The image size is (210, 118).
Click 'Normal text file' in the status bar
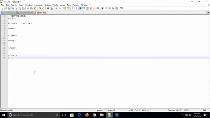[7, 110]
